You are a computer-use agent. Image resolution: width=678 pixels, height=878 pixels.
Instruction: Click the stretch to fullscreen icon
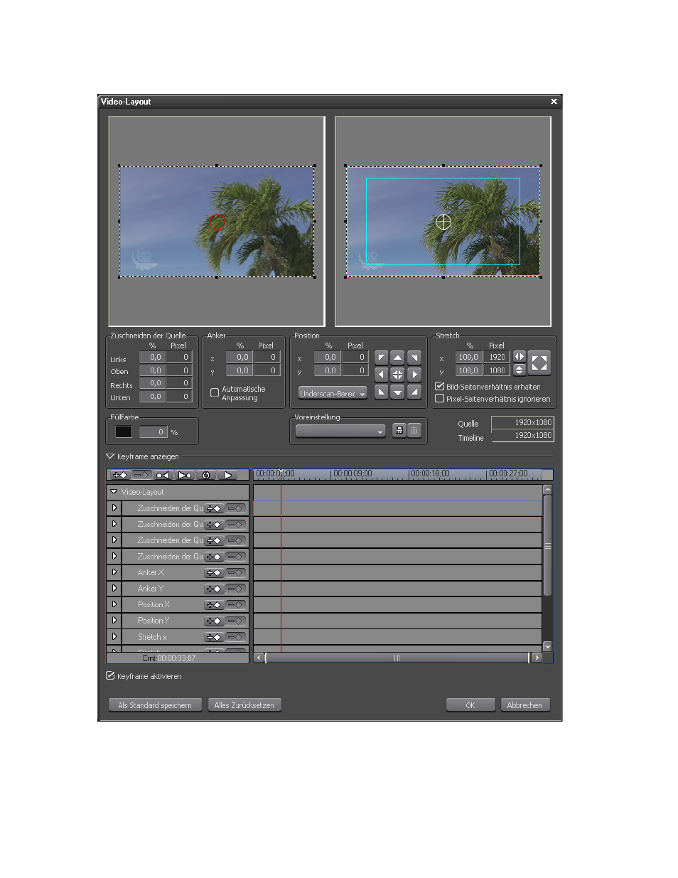coord(539,363)
